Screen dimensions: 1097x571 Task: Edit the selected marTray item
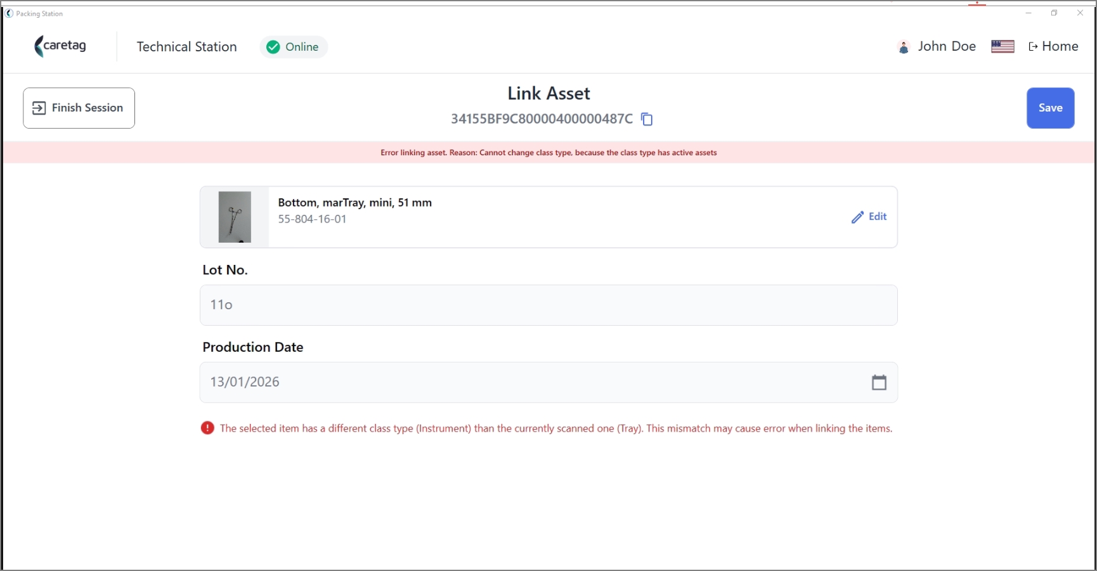tap(869, 217)
